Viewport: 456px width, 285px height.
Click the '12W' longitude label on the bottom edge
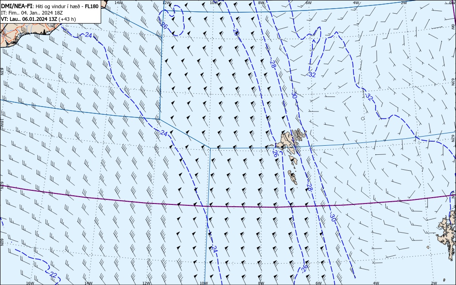pyautogui.click(x=146, y=283)
